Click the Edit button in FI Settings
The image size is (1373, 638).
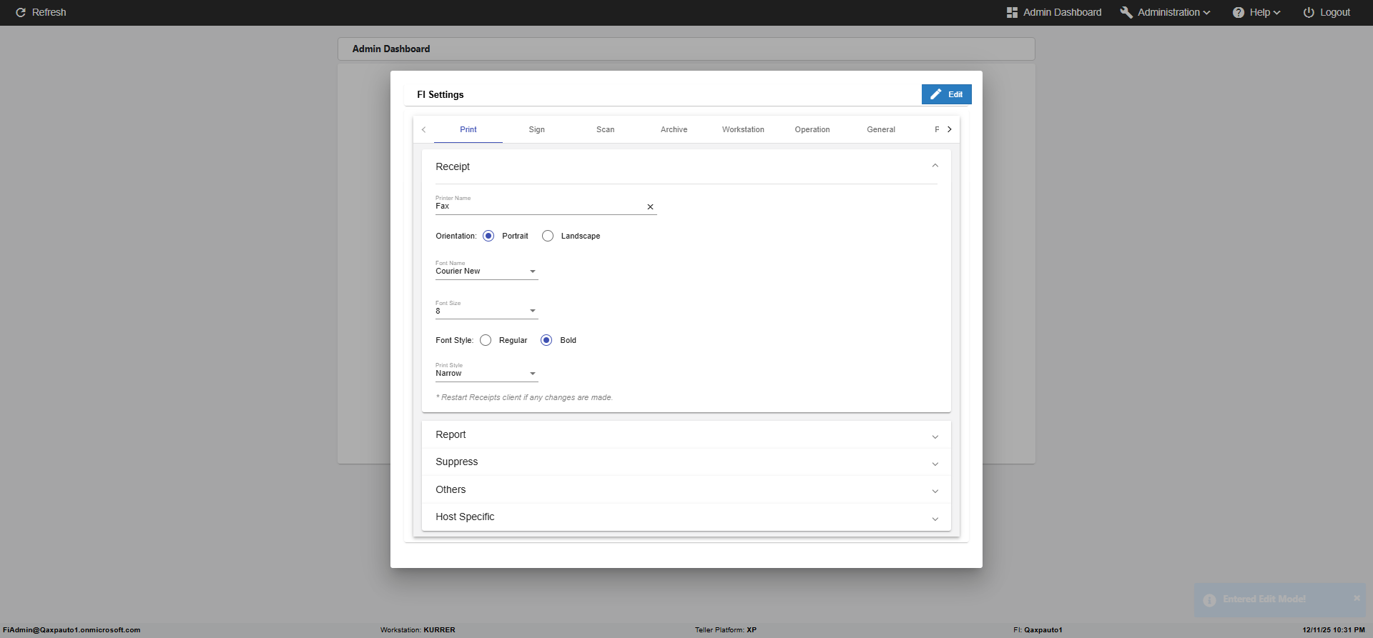click(946, 94)
